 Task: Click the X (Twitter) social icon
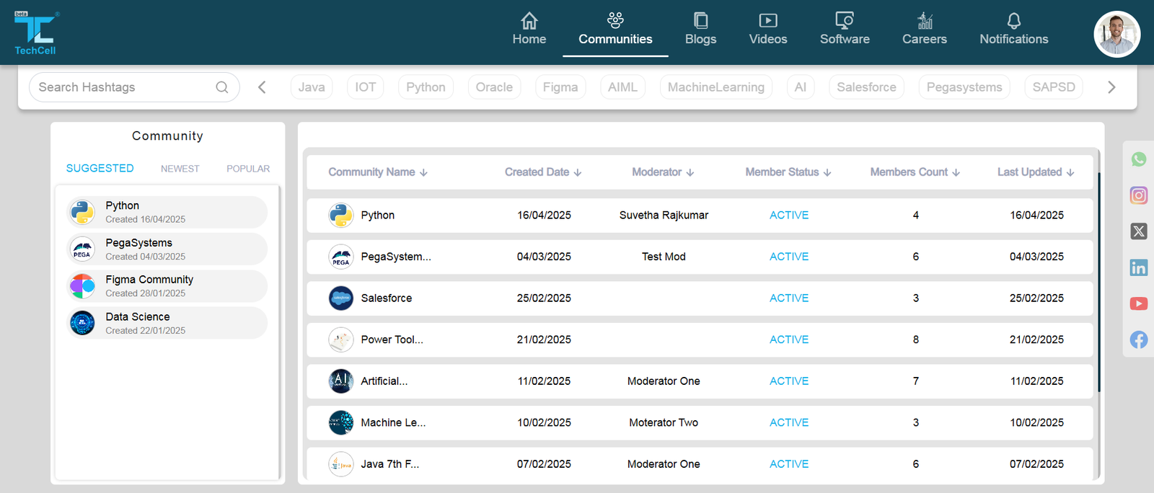[x=1138, y=231]
